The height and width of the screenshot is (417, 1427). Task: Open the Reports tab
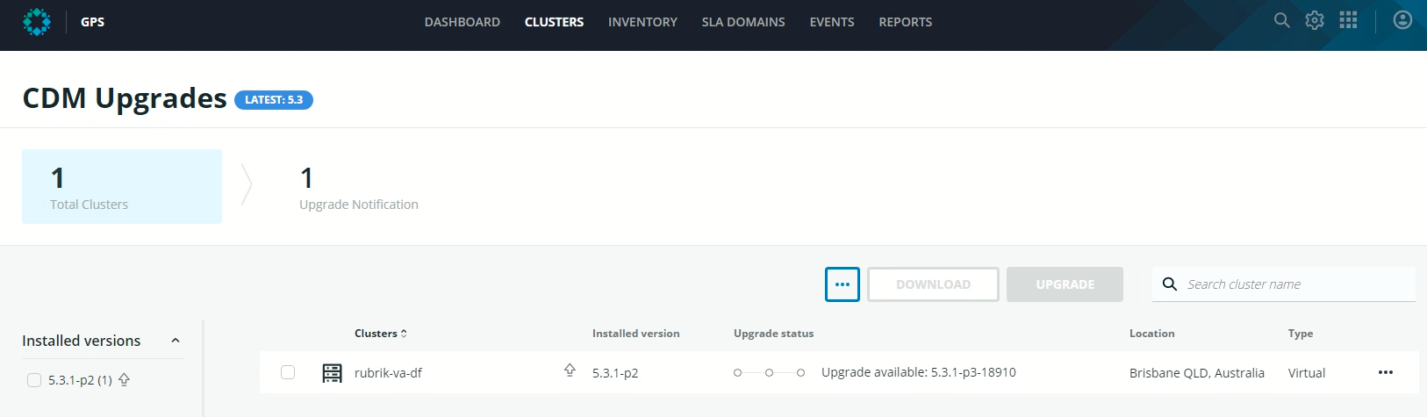coord(906,22)
